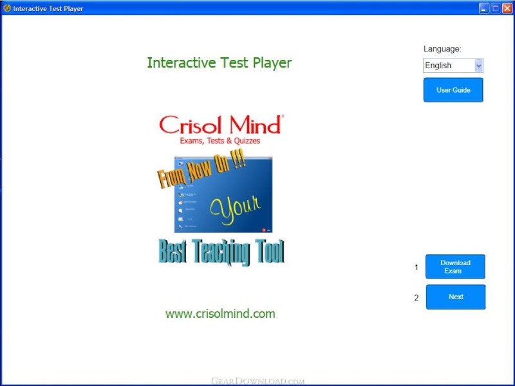Click the 'Exams, Tests & Quizzes' tagline
Screen dimensions: 515x386
(x=220, y=141)
